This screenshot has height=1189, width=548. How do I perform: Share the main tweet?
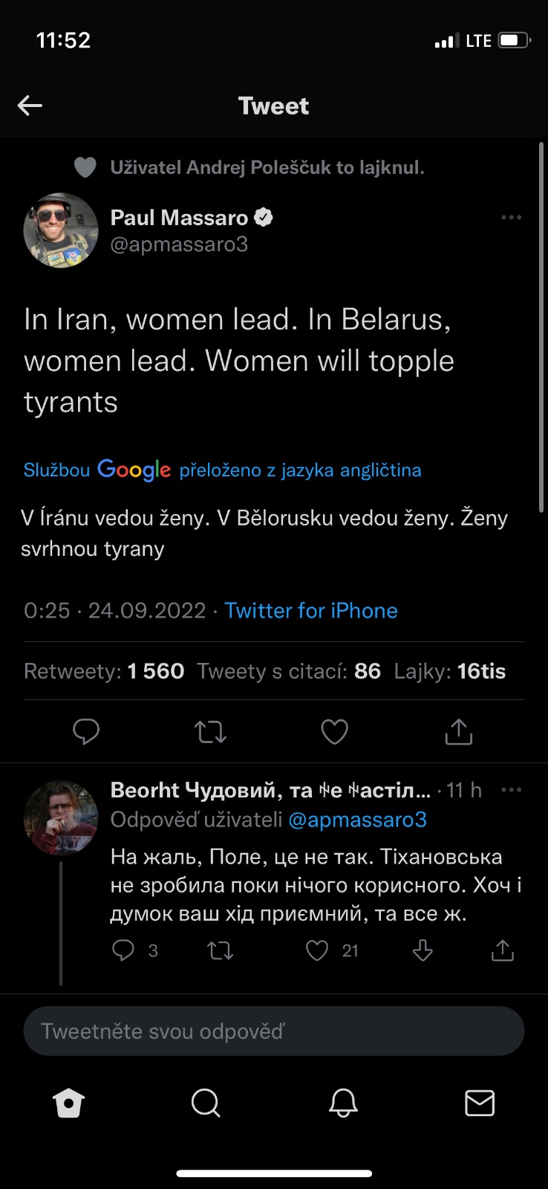pyautogui.click(x=458, y=732)
